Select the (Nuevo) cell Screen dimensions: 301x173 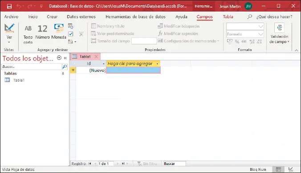pyautogui.click(x=91, y=71)
